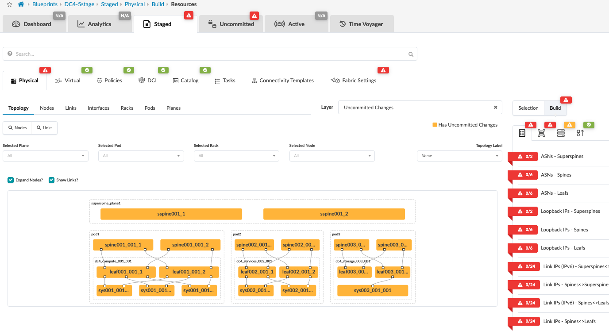Toggle the Show Links checkbox
This screenshot has height=331, width=609.
pos(51,180)
